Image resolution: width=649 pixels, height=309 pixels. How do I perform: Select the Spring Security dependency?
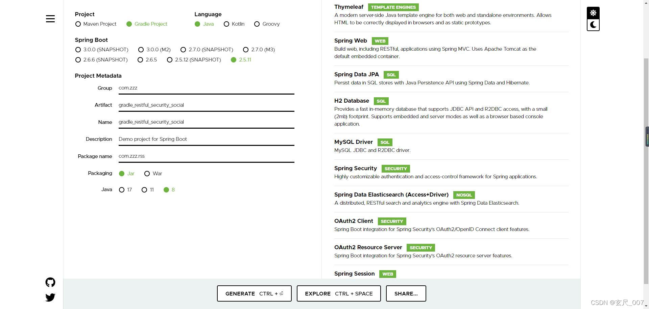pos(451,172)
